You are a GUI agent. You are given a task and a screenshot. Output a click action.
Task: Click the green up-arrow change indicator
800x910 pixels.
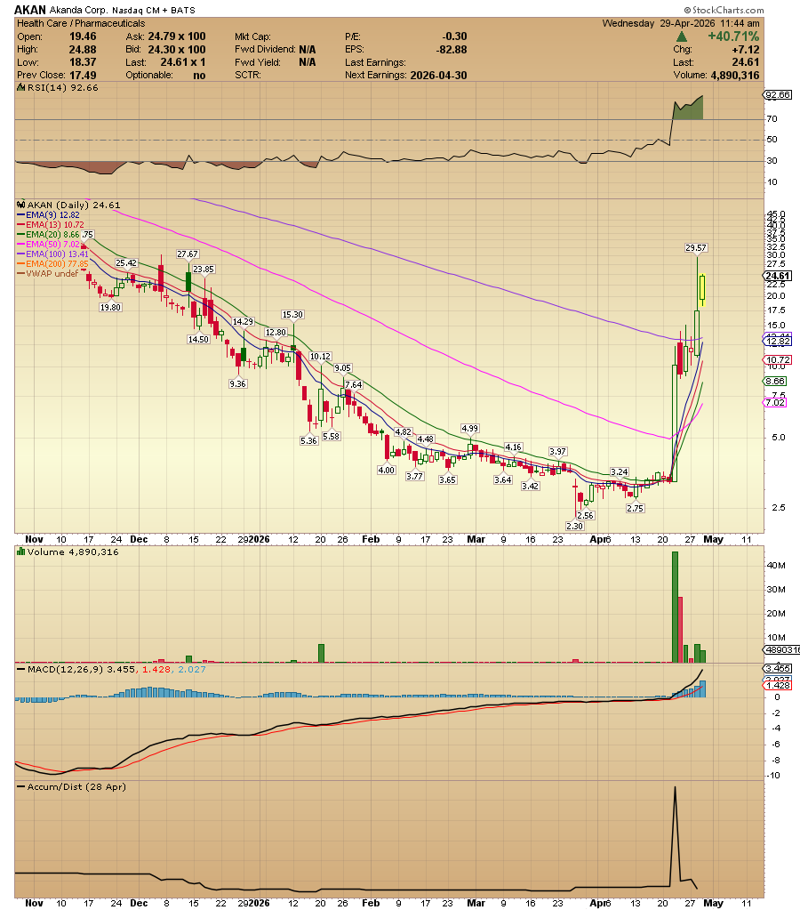pyautogui.click(x=682, y=36)
